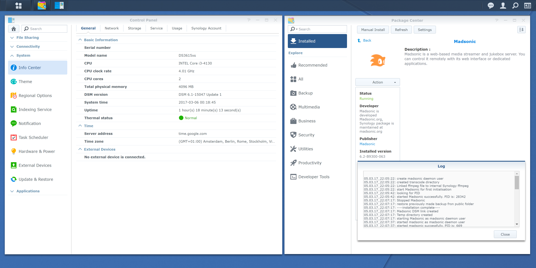Viewport: 536px width, 268px height.
Task: Open the Action dropdown for Madsonic
Action: coord(377,82)
